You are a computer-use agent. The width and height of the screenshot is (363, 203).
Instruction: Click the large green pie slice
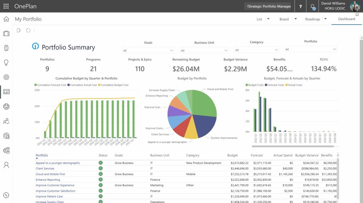coord(205,103)
